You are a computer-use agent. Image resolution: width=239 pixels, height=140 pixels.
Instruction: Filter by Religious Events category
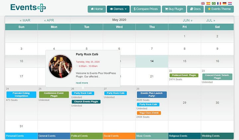click(185, 136)
